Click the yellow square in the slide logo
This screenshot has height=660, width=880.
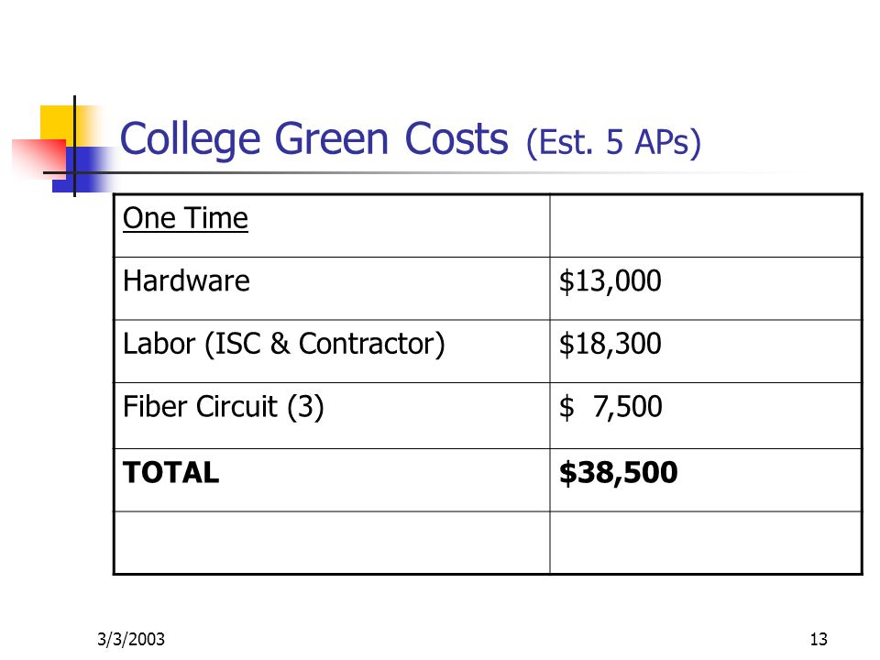click(57, 122)
